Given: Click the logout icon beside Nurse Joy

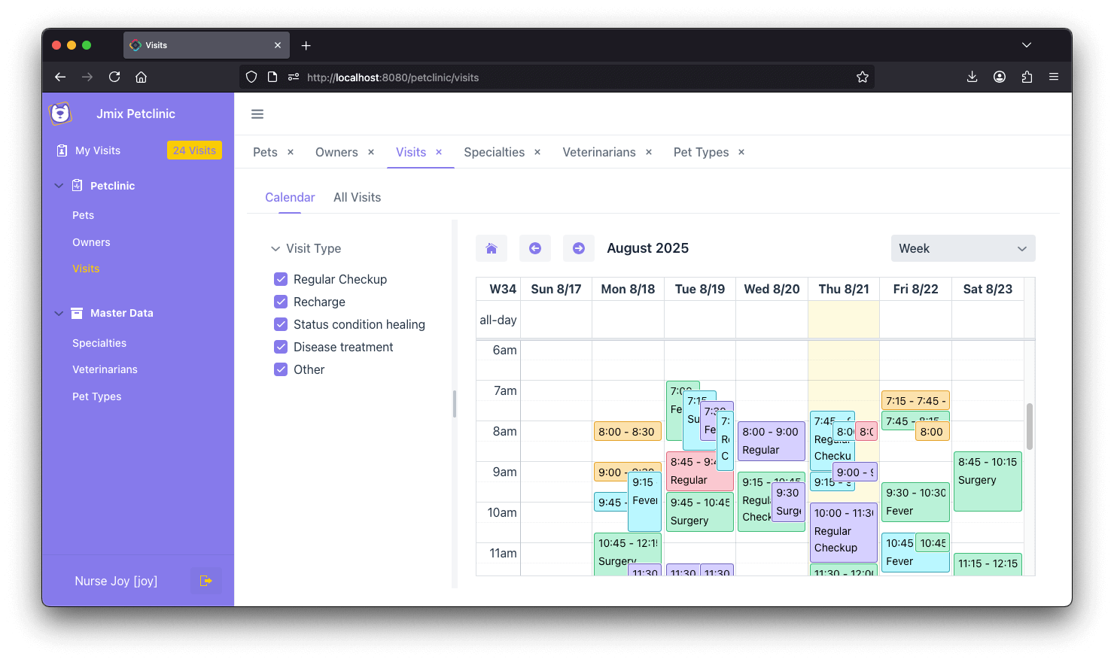Looking at the screenshot, I should (x=205, y=581).
